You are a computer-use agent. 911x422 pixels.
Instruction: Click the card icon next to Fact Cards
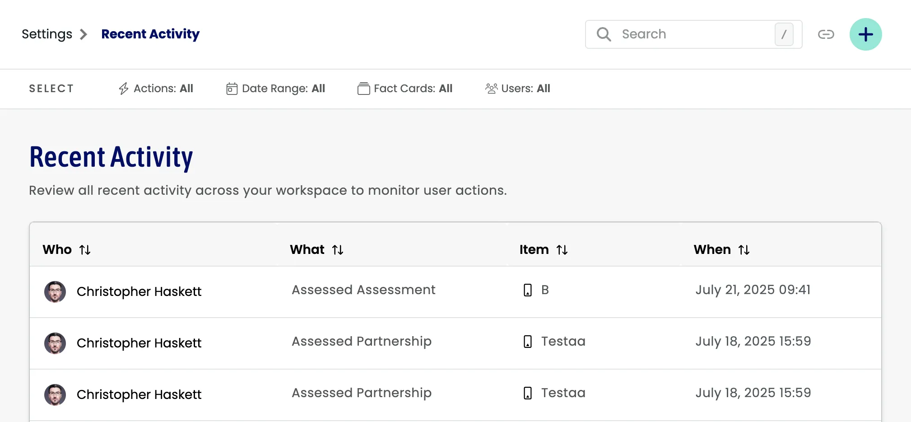[x=363, y=89]
